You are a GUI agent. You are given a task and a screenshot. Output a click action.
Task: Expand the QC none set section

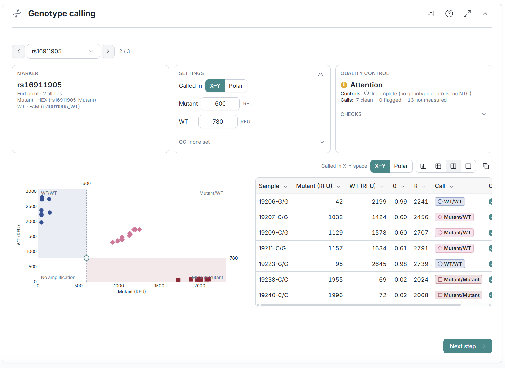click(x=252, y=142)
